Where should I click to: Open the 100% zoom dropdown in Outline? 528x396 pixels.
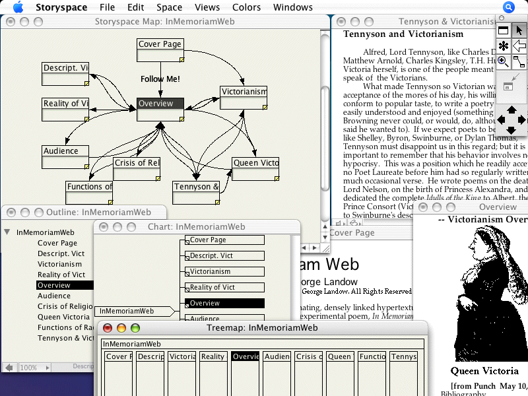pos(36,368)
